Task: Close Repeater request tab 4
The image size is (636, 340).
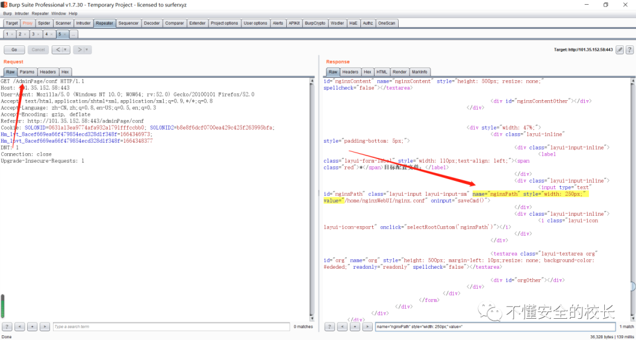Action: coord(52,35)
